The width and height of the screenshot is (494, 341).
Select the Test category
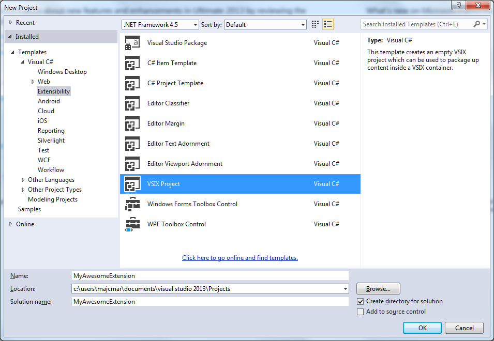pos(43,150)
